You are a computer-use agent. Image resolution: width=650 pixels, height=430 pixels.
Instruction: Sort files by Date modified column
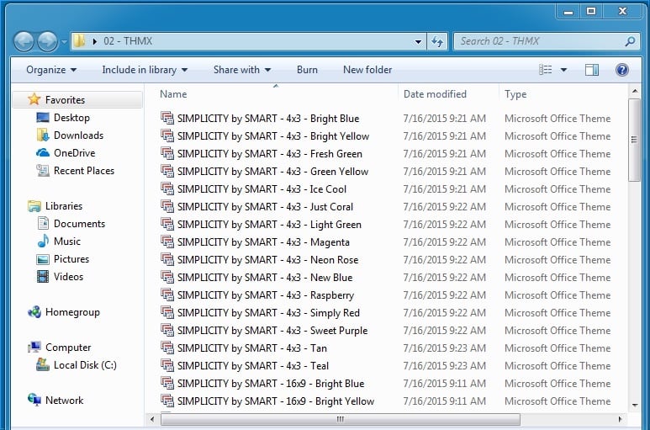pos(435,94)
